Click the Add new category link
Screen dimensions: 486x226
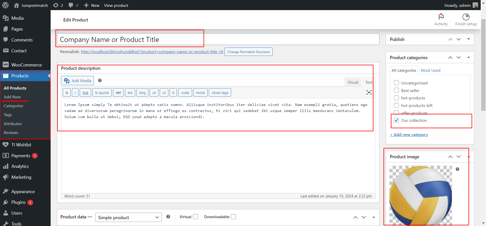[x=409, y=135]
